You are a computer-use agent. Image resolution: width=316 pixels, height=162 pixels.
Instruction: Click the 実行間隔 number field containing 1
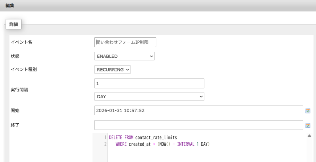(x=149, y=83)
